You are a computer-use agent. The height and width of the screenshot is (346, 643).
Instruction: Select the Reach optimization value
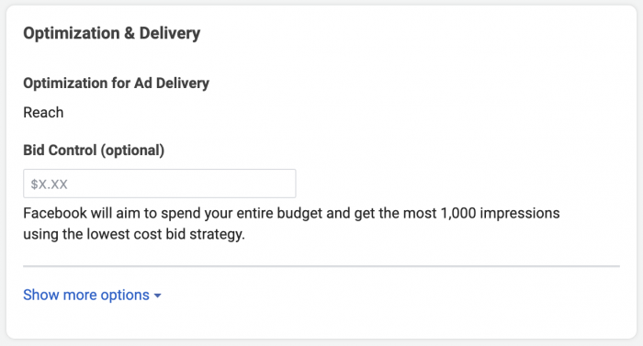click(43, 112)
